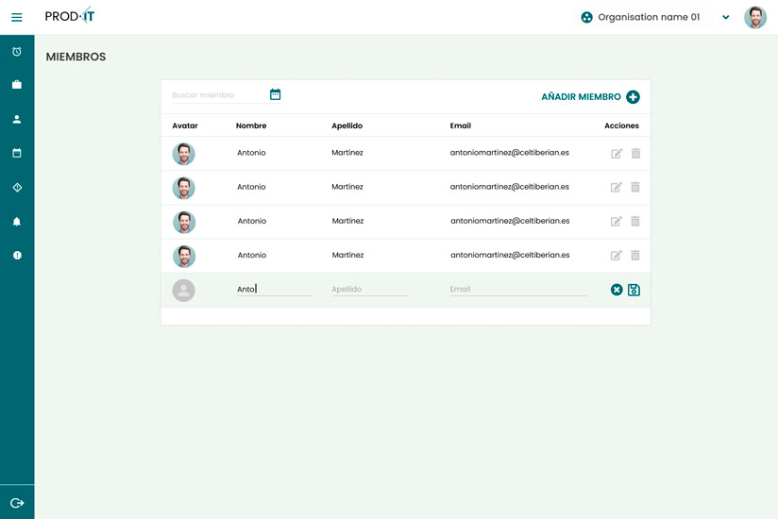This screenshot has height=519, width=778.
Task: Delete the second Antonio Martinez row
Action: pos(635,187)
